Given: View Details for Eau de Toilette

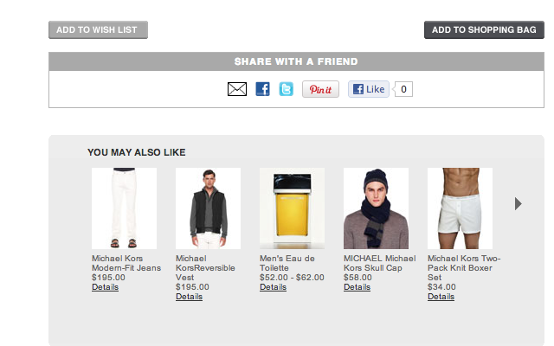Looking at the screenshot, I should (x=273, y=287).
